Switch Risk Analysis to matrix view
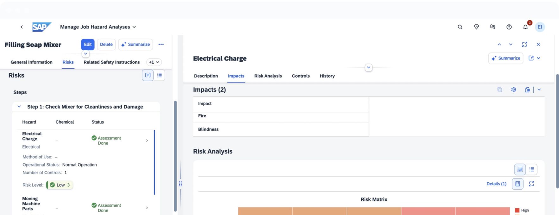Viewport: 559px width, 215px height. [520, 169]
